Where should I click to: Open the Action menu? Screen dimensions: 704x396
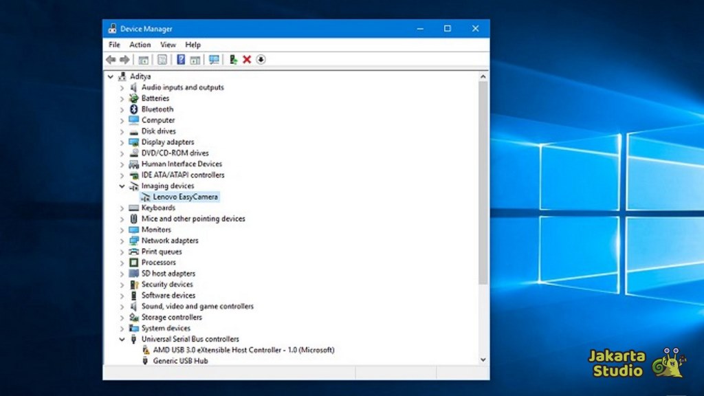(140, 45)
